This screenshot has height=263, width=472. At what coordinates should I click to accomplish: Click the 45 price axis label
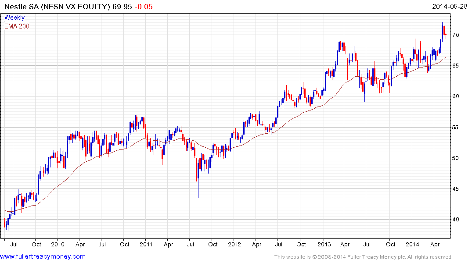pyautogui.click(x=455, y=189)
